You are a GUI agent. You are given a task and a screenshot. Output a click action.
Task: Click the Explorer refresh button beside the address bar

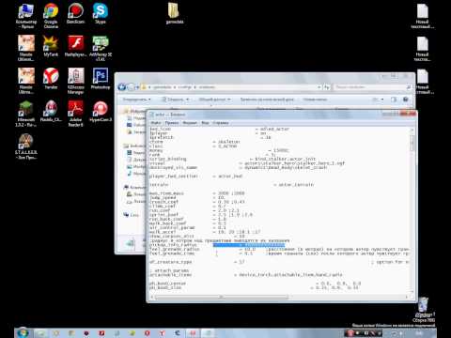(x=327, y=87)
